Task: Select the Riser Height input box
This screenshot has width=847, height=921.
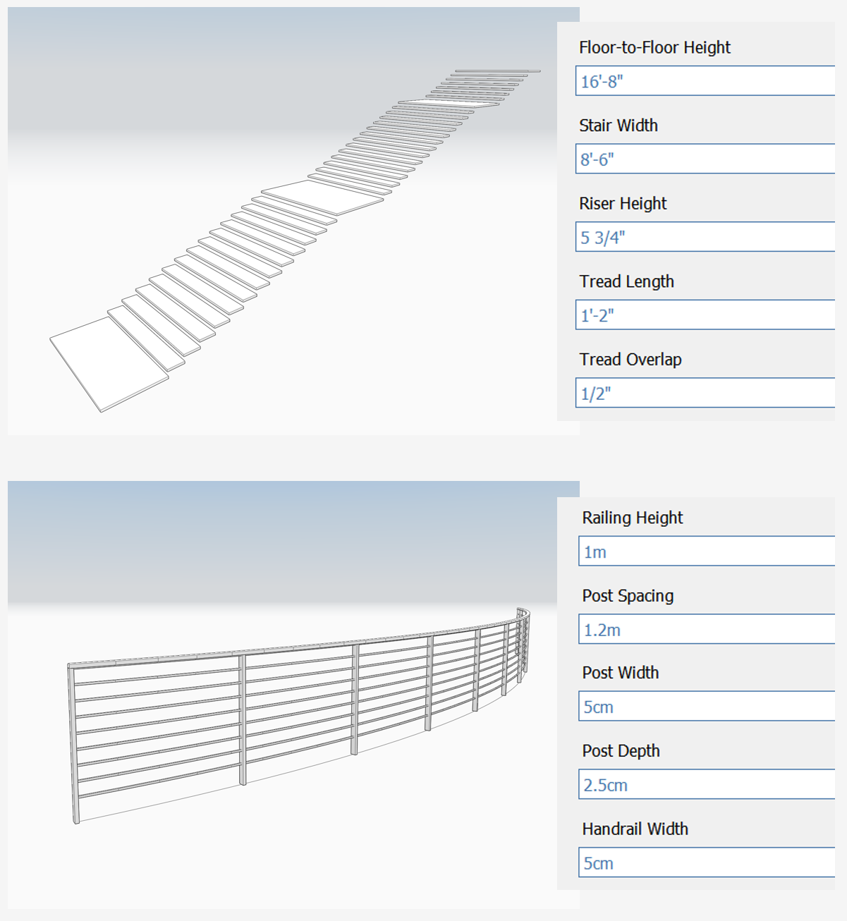Action: [705, 237]
